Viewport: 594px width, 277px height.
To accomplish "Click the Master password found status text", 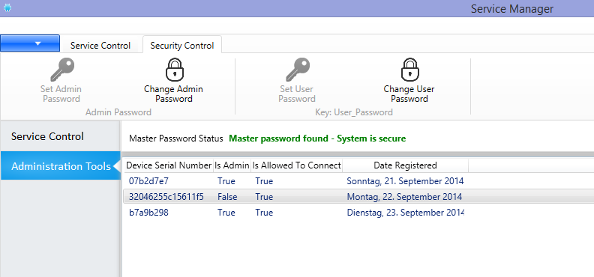I will [x=317, y=138].
